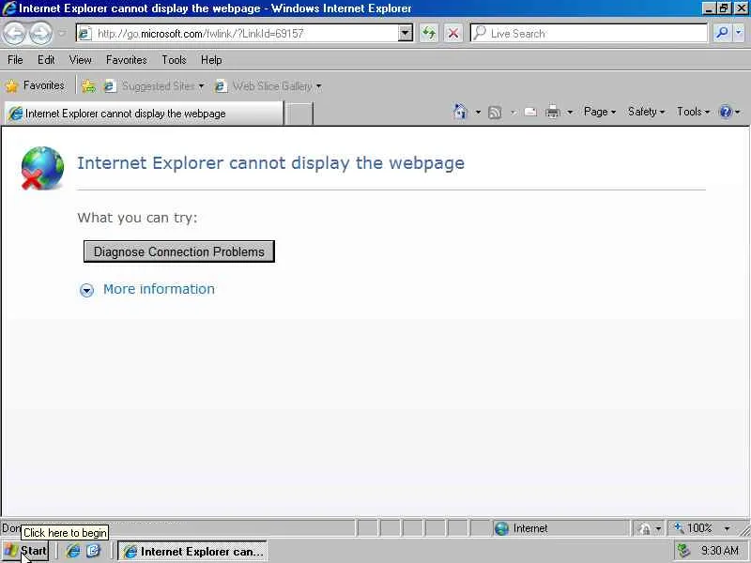Click the Read Mail envelope icon
This screenshot has width=751, height=563.
530,113
